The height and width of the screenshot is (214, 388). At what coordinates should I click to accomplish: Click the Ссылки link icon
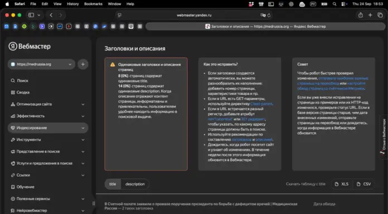(13, 175)
